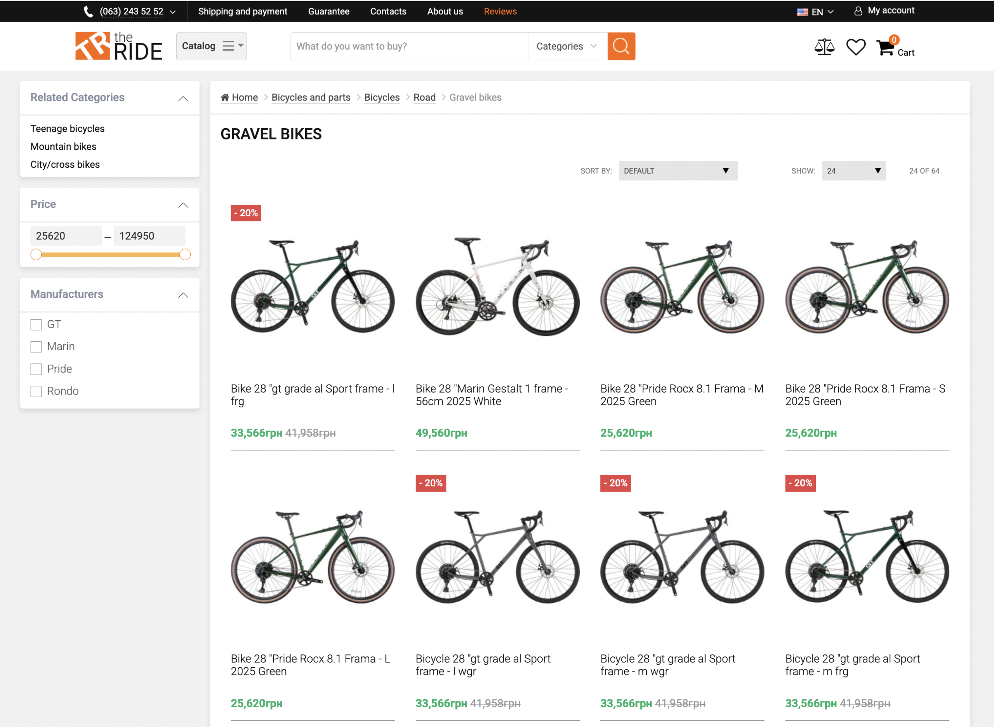
Task: Open gt grade al Sport l wgr image
Action: click(x=497, y=557)
